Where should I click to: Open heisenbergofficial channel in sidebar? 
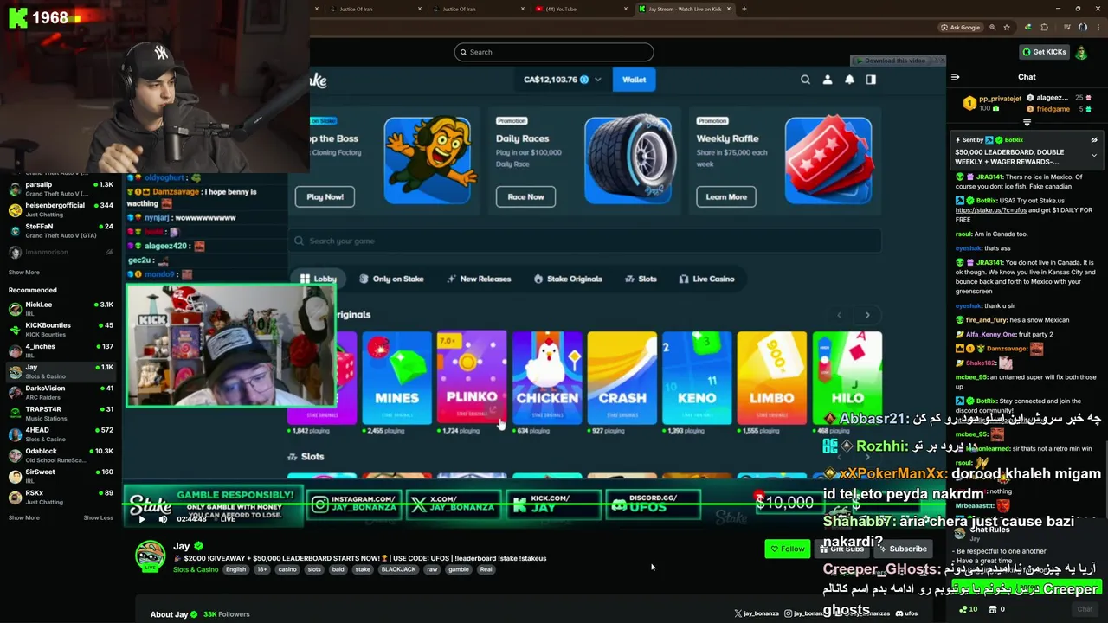61,209
